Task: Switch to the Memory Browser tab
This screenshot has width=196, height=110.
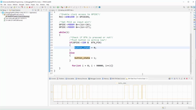Action: coord(81,79)
